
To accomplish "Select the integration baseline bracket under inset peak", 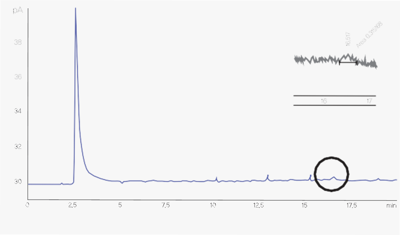I will (348, 62).
